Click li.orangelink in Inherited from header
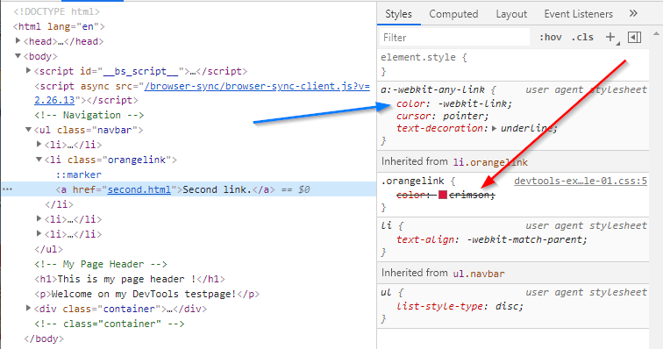 point(490,162)
